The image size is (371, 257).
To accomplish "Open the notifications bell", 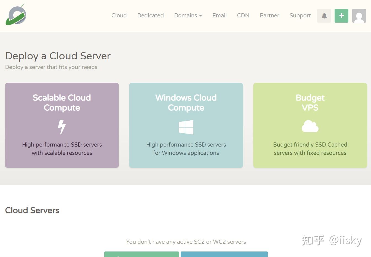I will coord(324,16).
